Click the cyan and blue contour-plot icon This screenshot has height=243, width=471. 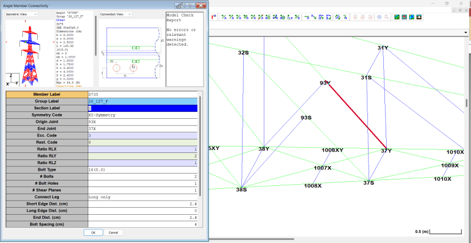pyautogui.click(x=412, y=17)
